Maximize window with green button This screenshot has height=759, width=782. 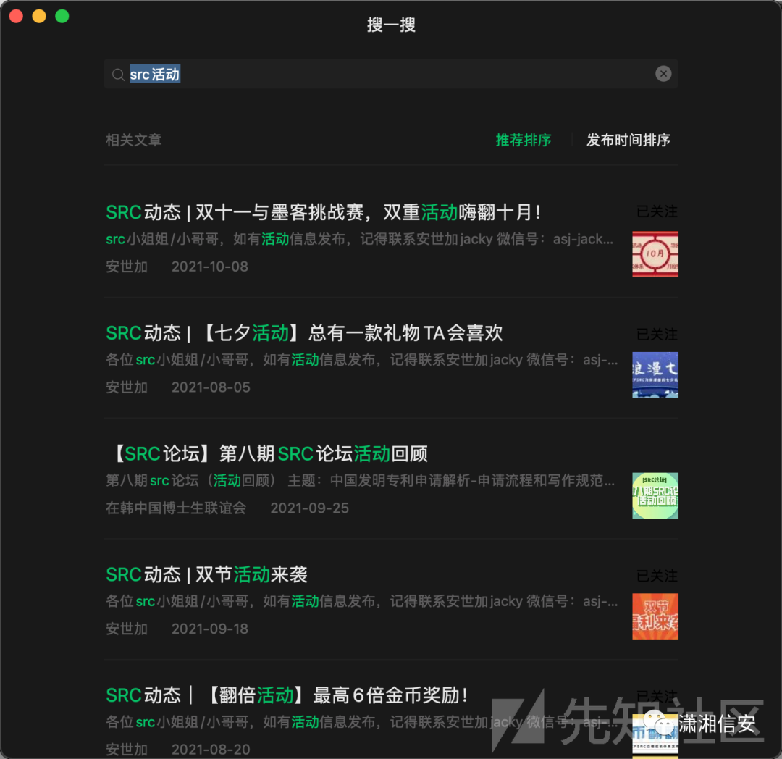coord(62,16)
